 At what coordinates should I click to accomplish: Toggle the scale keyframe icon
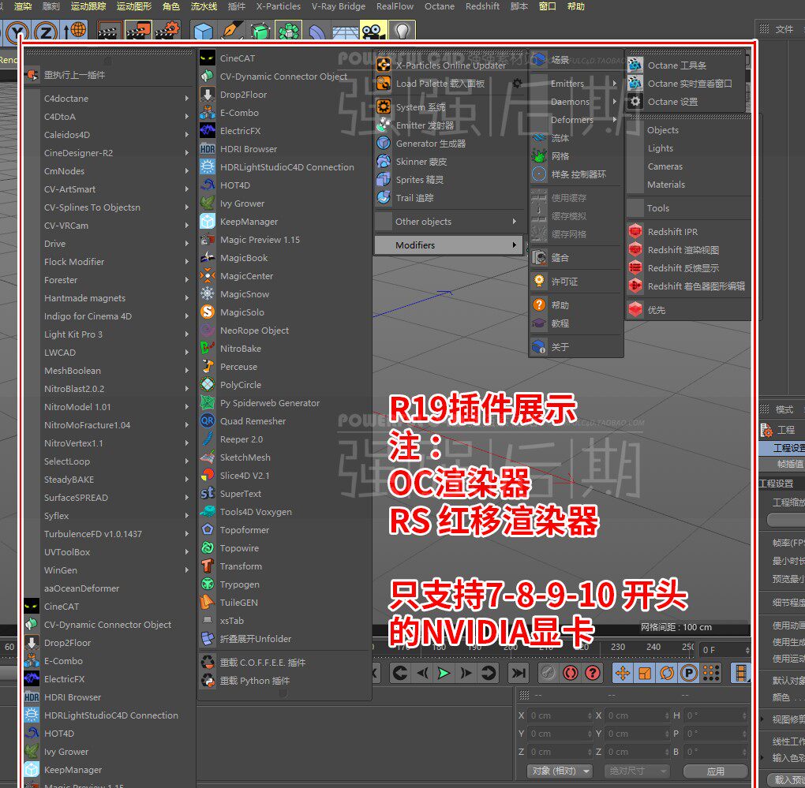645,673
